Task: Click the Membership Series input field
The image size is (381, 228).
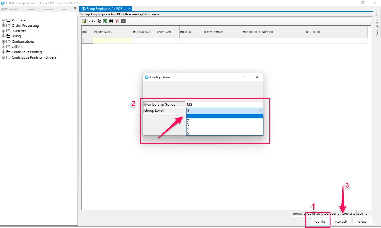Action: coord(224,104)
